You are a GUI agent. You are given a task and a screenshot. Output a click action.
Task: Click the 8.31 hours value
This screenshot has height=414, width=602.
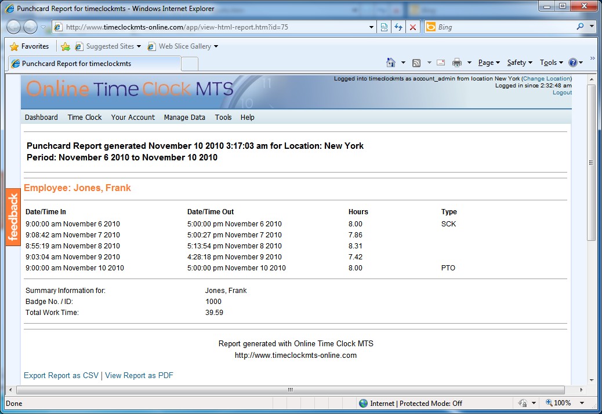[355, 246]
